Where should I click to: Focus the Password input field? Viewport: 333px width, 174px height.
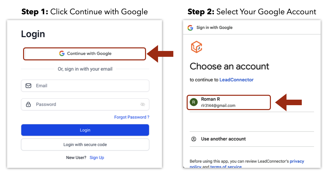85,104
